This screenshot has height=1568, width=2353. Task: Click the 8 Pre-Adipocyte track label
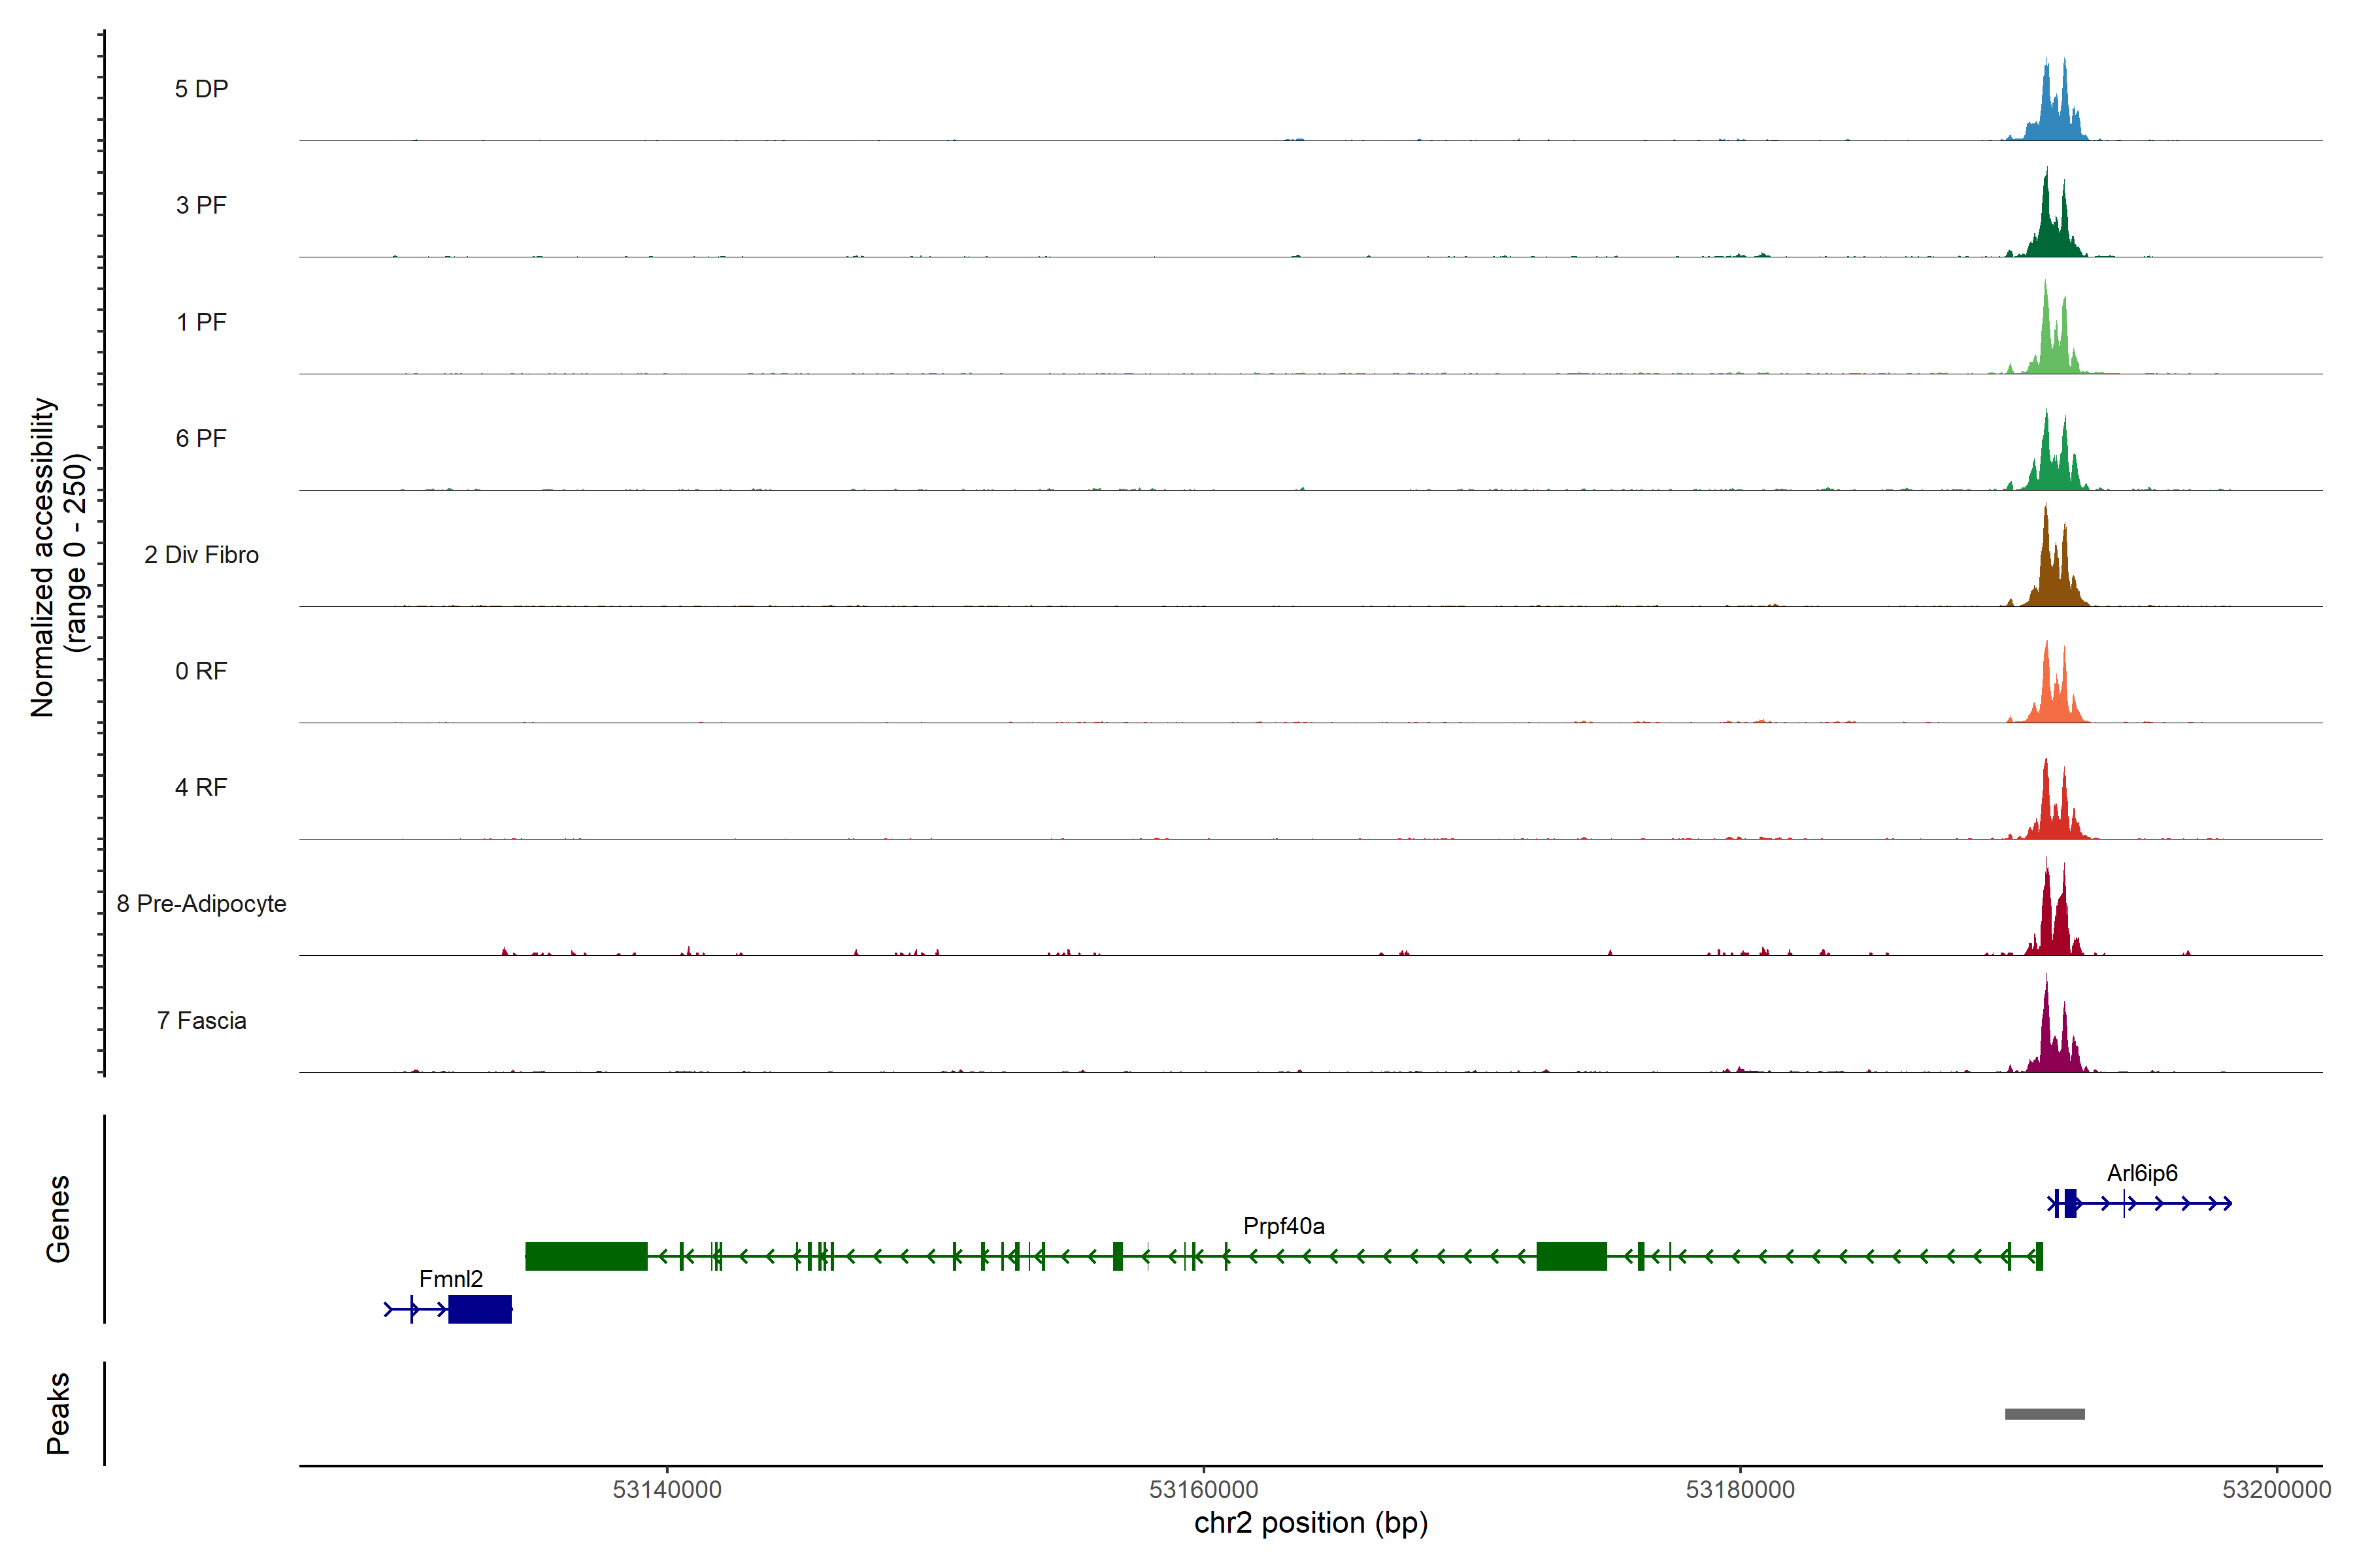[x=201, y=904]
